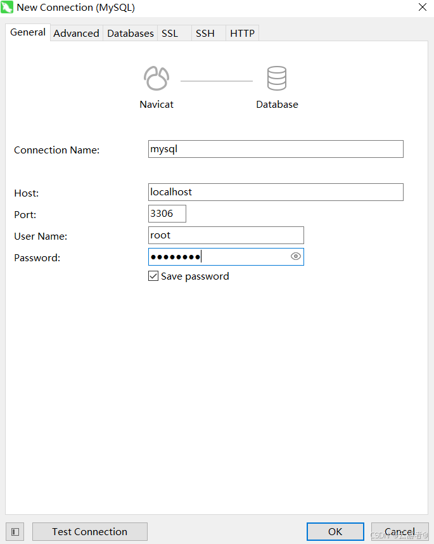Click the Save password label text

195,276
